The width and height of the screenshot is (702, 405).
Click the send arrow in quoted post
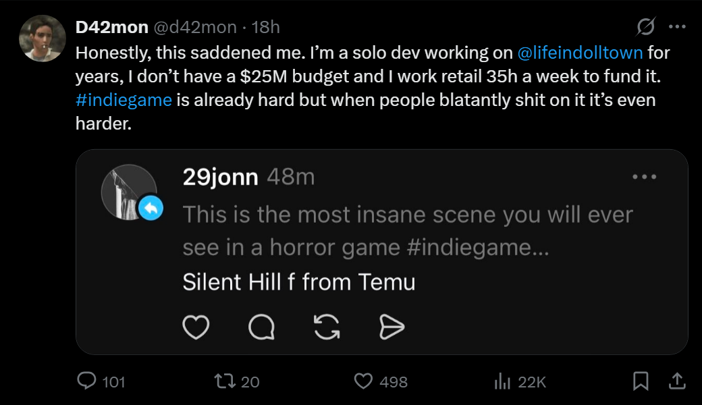pyautogui.click(x=391, y=327)
